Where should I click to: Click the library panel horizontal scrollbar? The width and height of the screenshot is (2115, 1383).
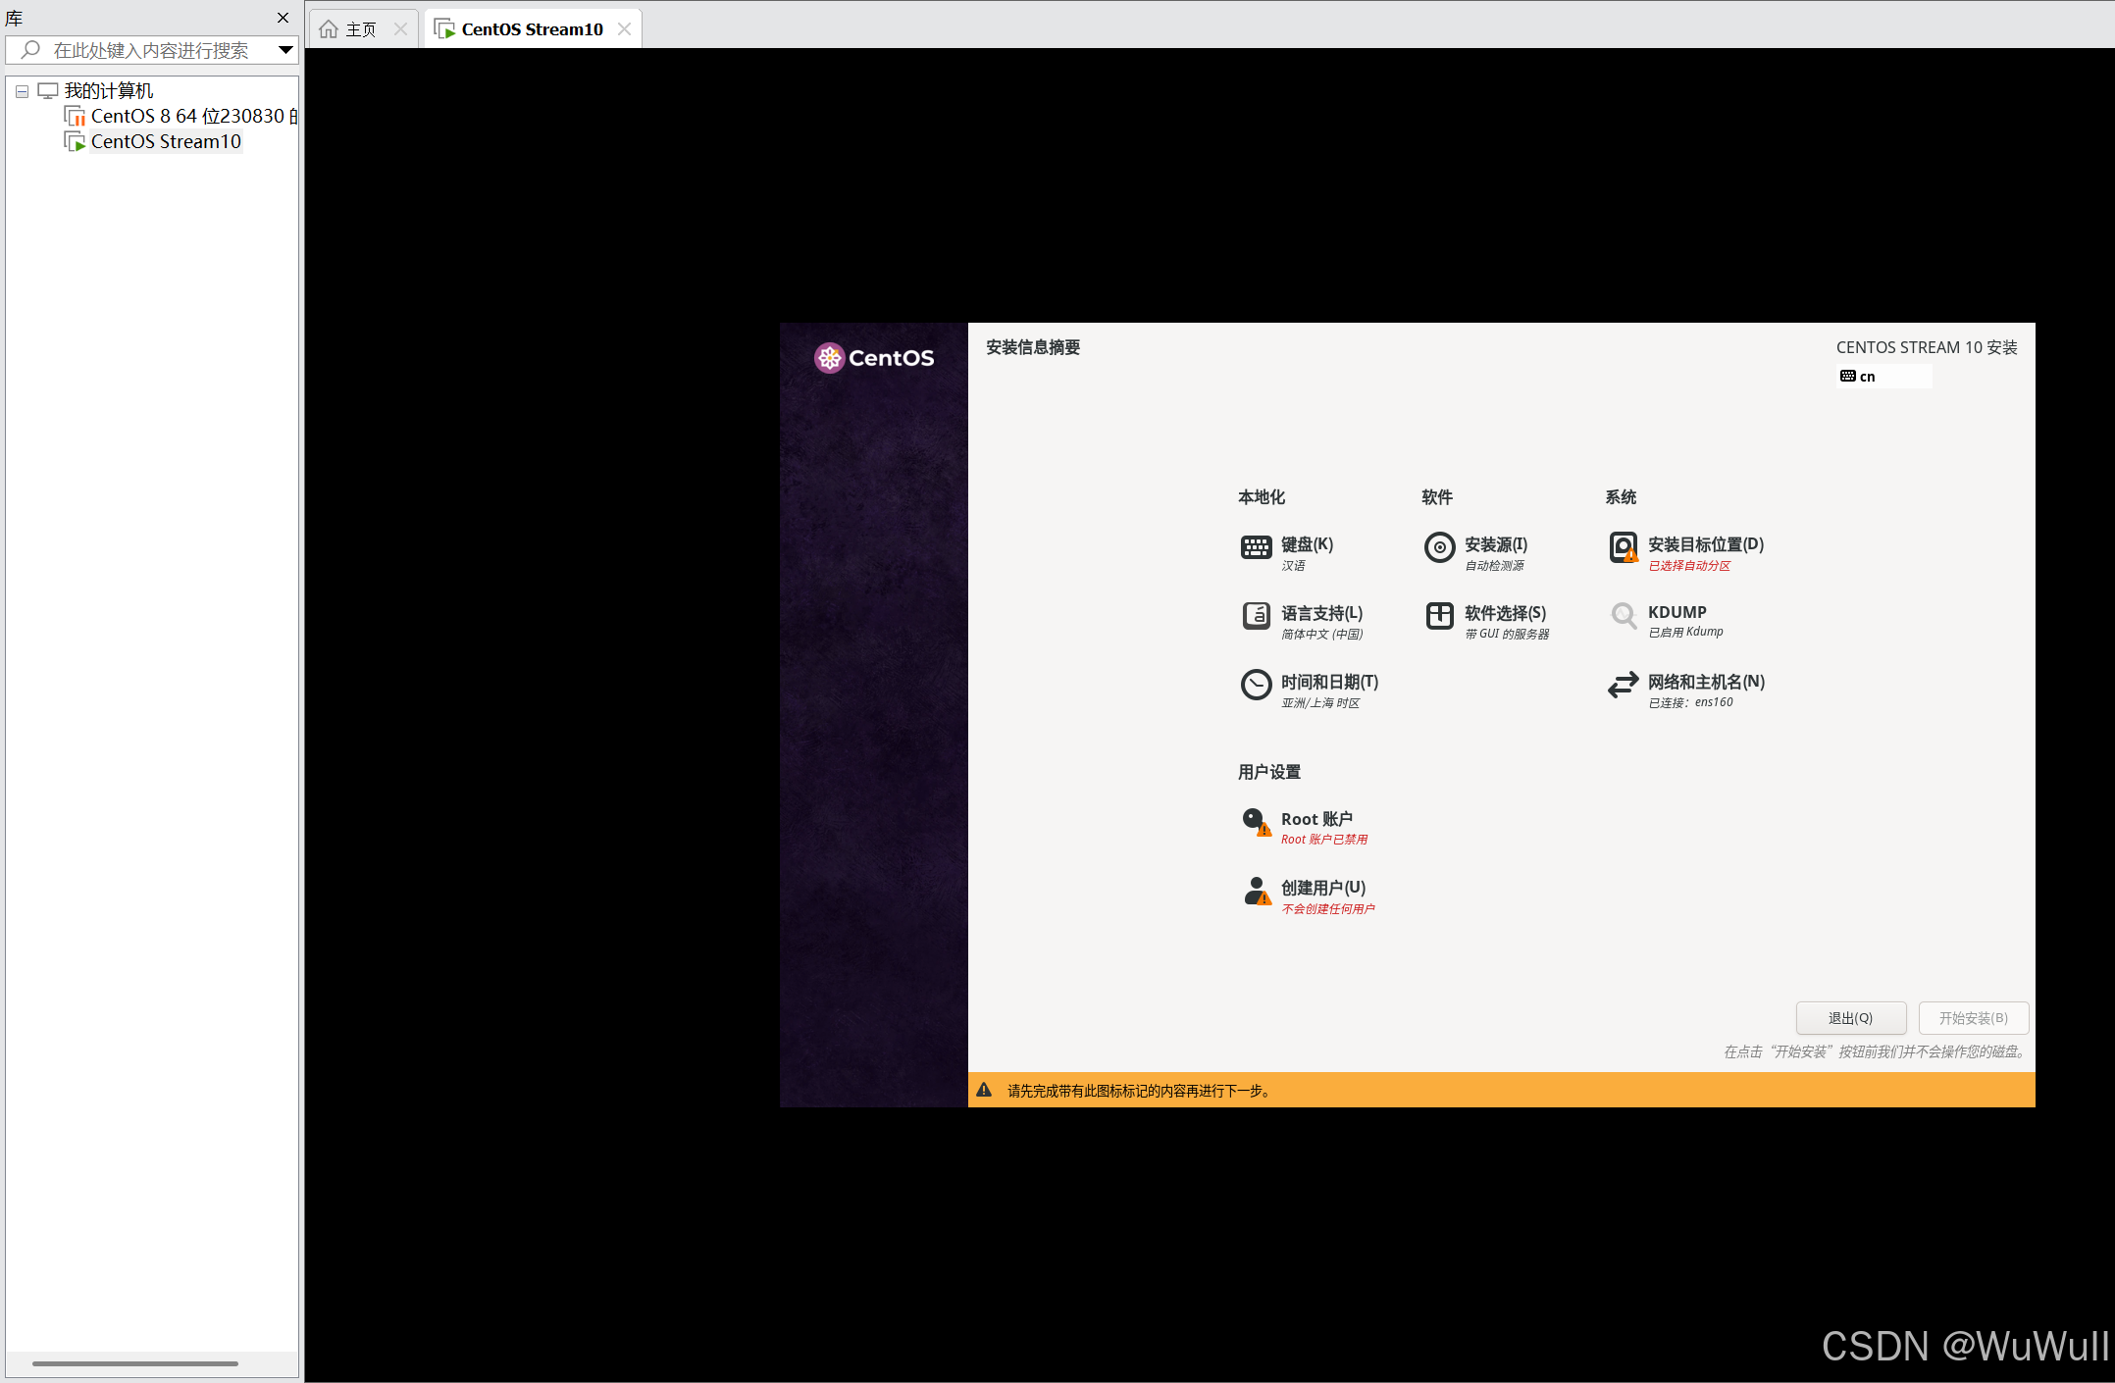(135, 1363)
